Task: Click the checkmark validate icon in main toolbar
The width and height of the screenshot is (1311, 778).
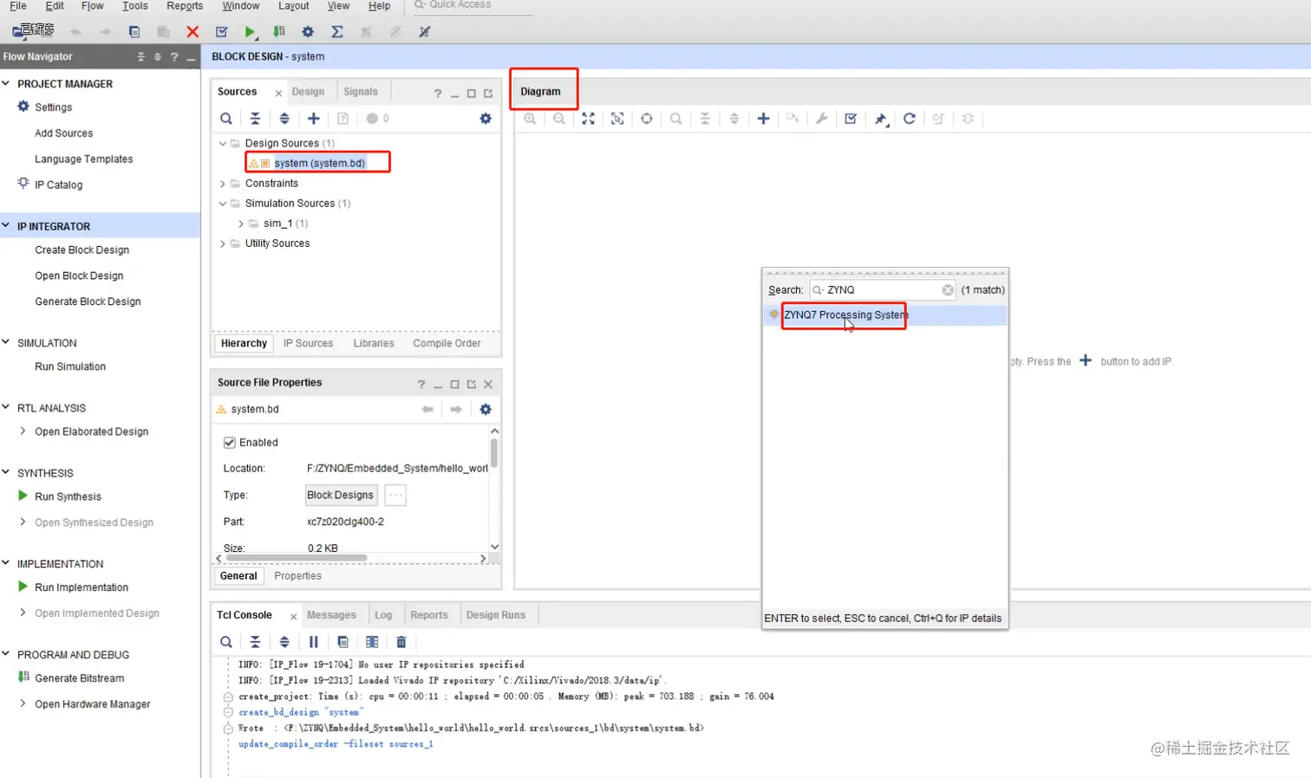Action: [221, 32]
